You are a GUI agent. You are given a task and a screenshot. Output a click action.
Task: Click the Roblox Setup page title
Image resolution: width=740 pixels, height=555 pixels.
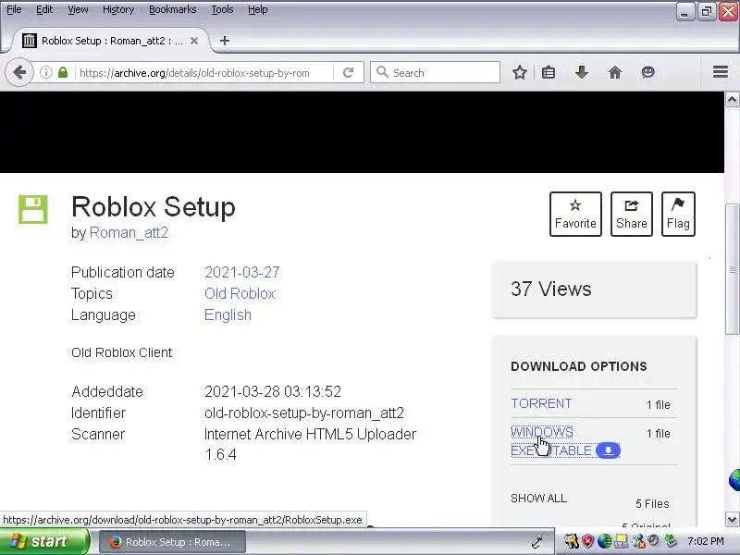154,206
